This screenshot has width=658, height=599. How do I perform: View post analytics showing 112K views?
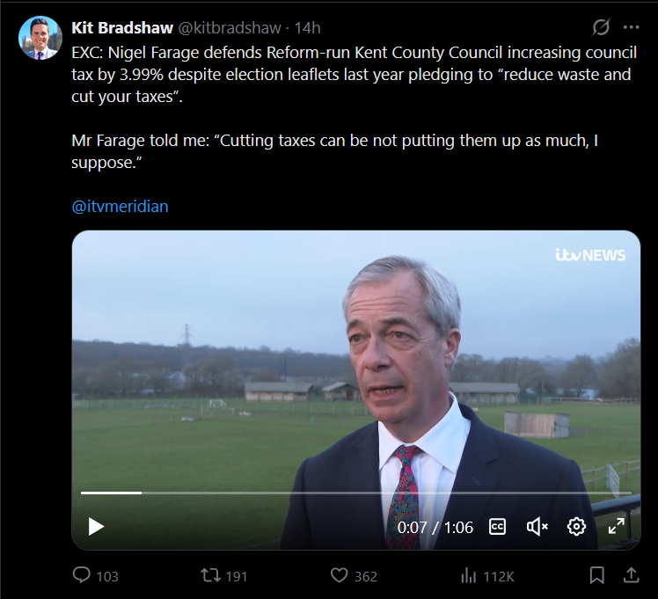point(469,575)
